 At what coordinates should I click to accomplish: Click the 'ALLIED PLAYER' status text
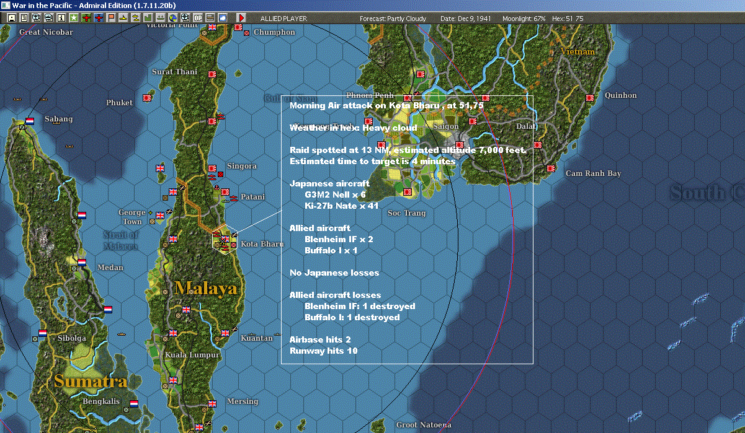pyautogui.click(x=283, y=19)
